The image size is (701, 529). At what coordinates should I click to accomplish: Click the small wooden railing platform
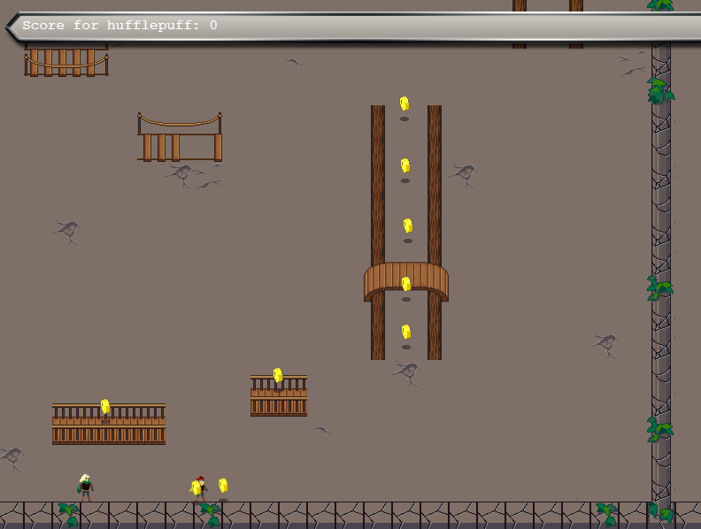click(279, 395)
